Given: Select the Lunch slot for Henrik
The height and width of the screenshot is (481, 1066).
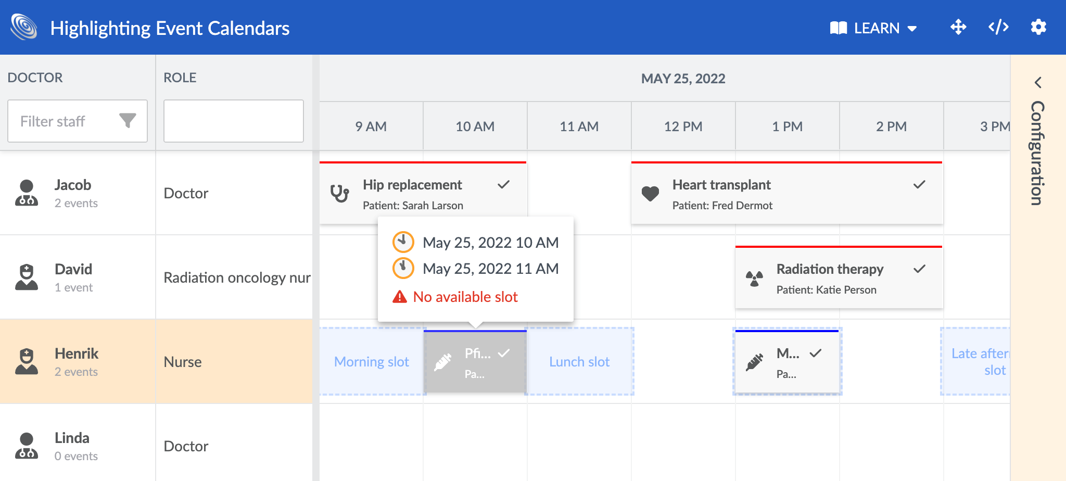Looking at the screenshot, I should tap(579, 362).
